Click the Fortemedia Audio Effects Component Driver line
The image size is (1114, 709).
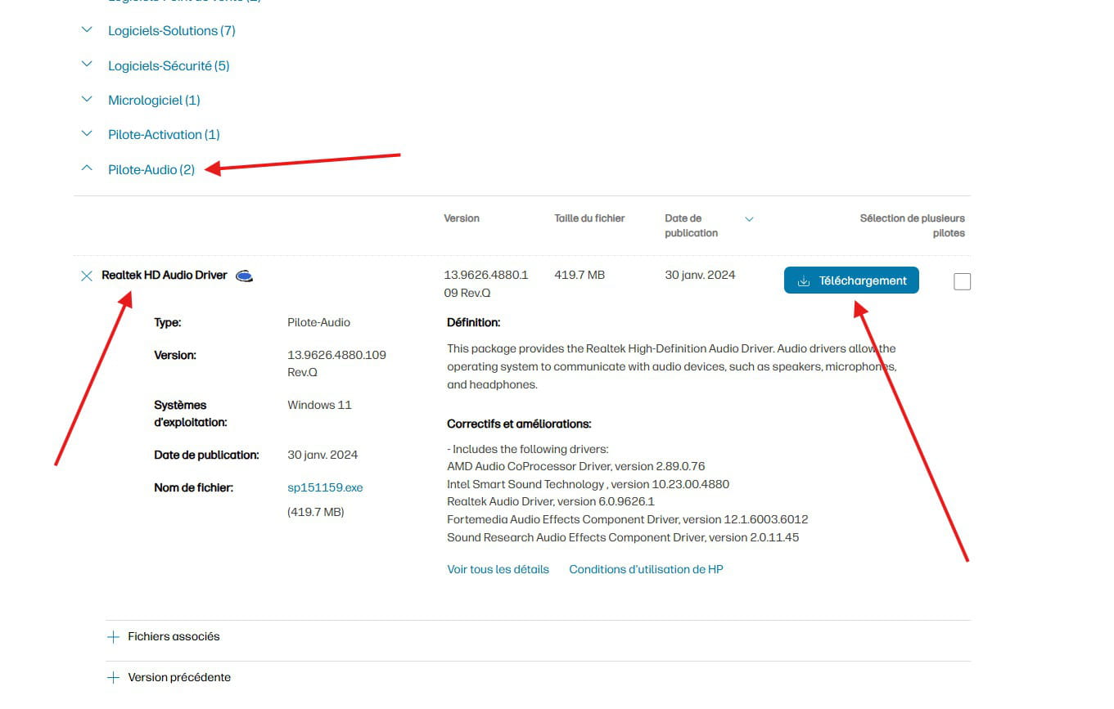coord(627,519)
